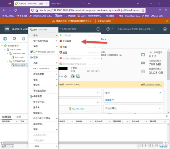This screenshot has height=149, width=170.
Task: Click the key icon in the address bar
Action: (41, 10)
